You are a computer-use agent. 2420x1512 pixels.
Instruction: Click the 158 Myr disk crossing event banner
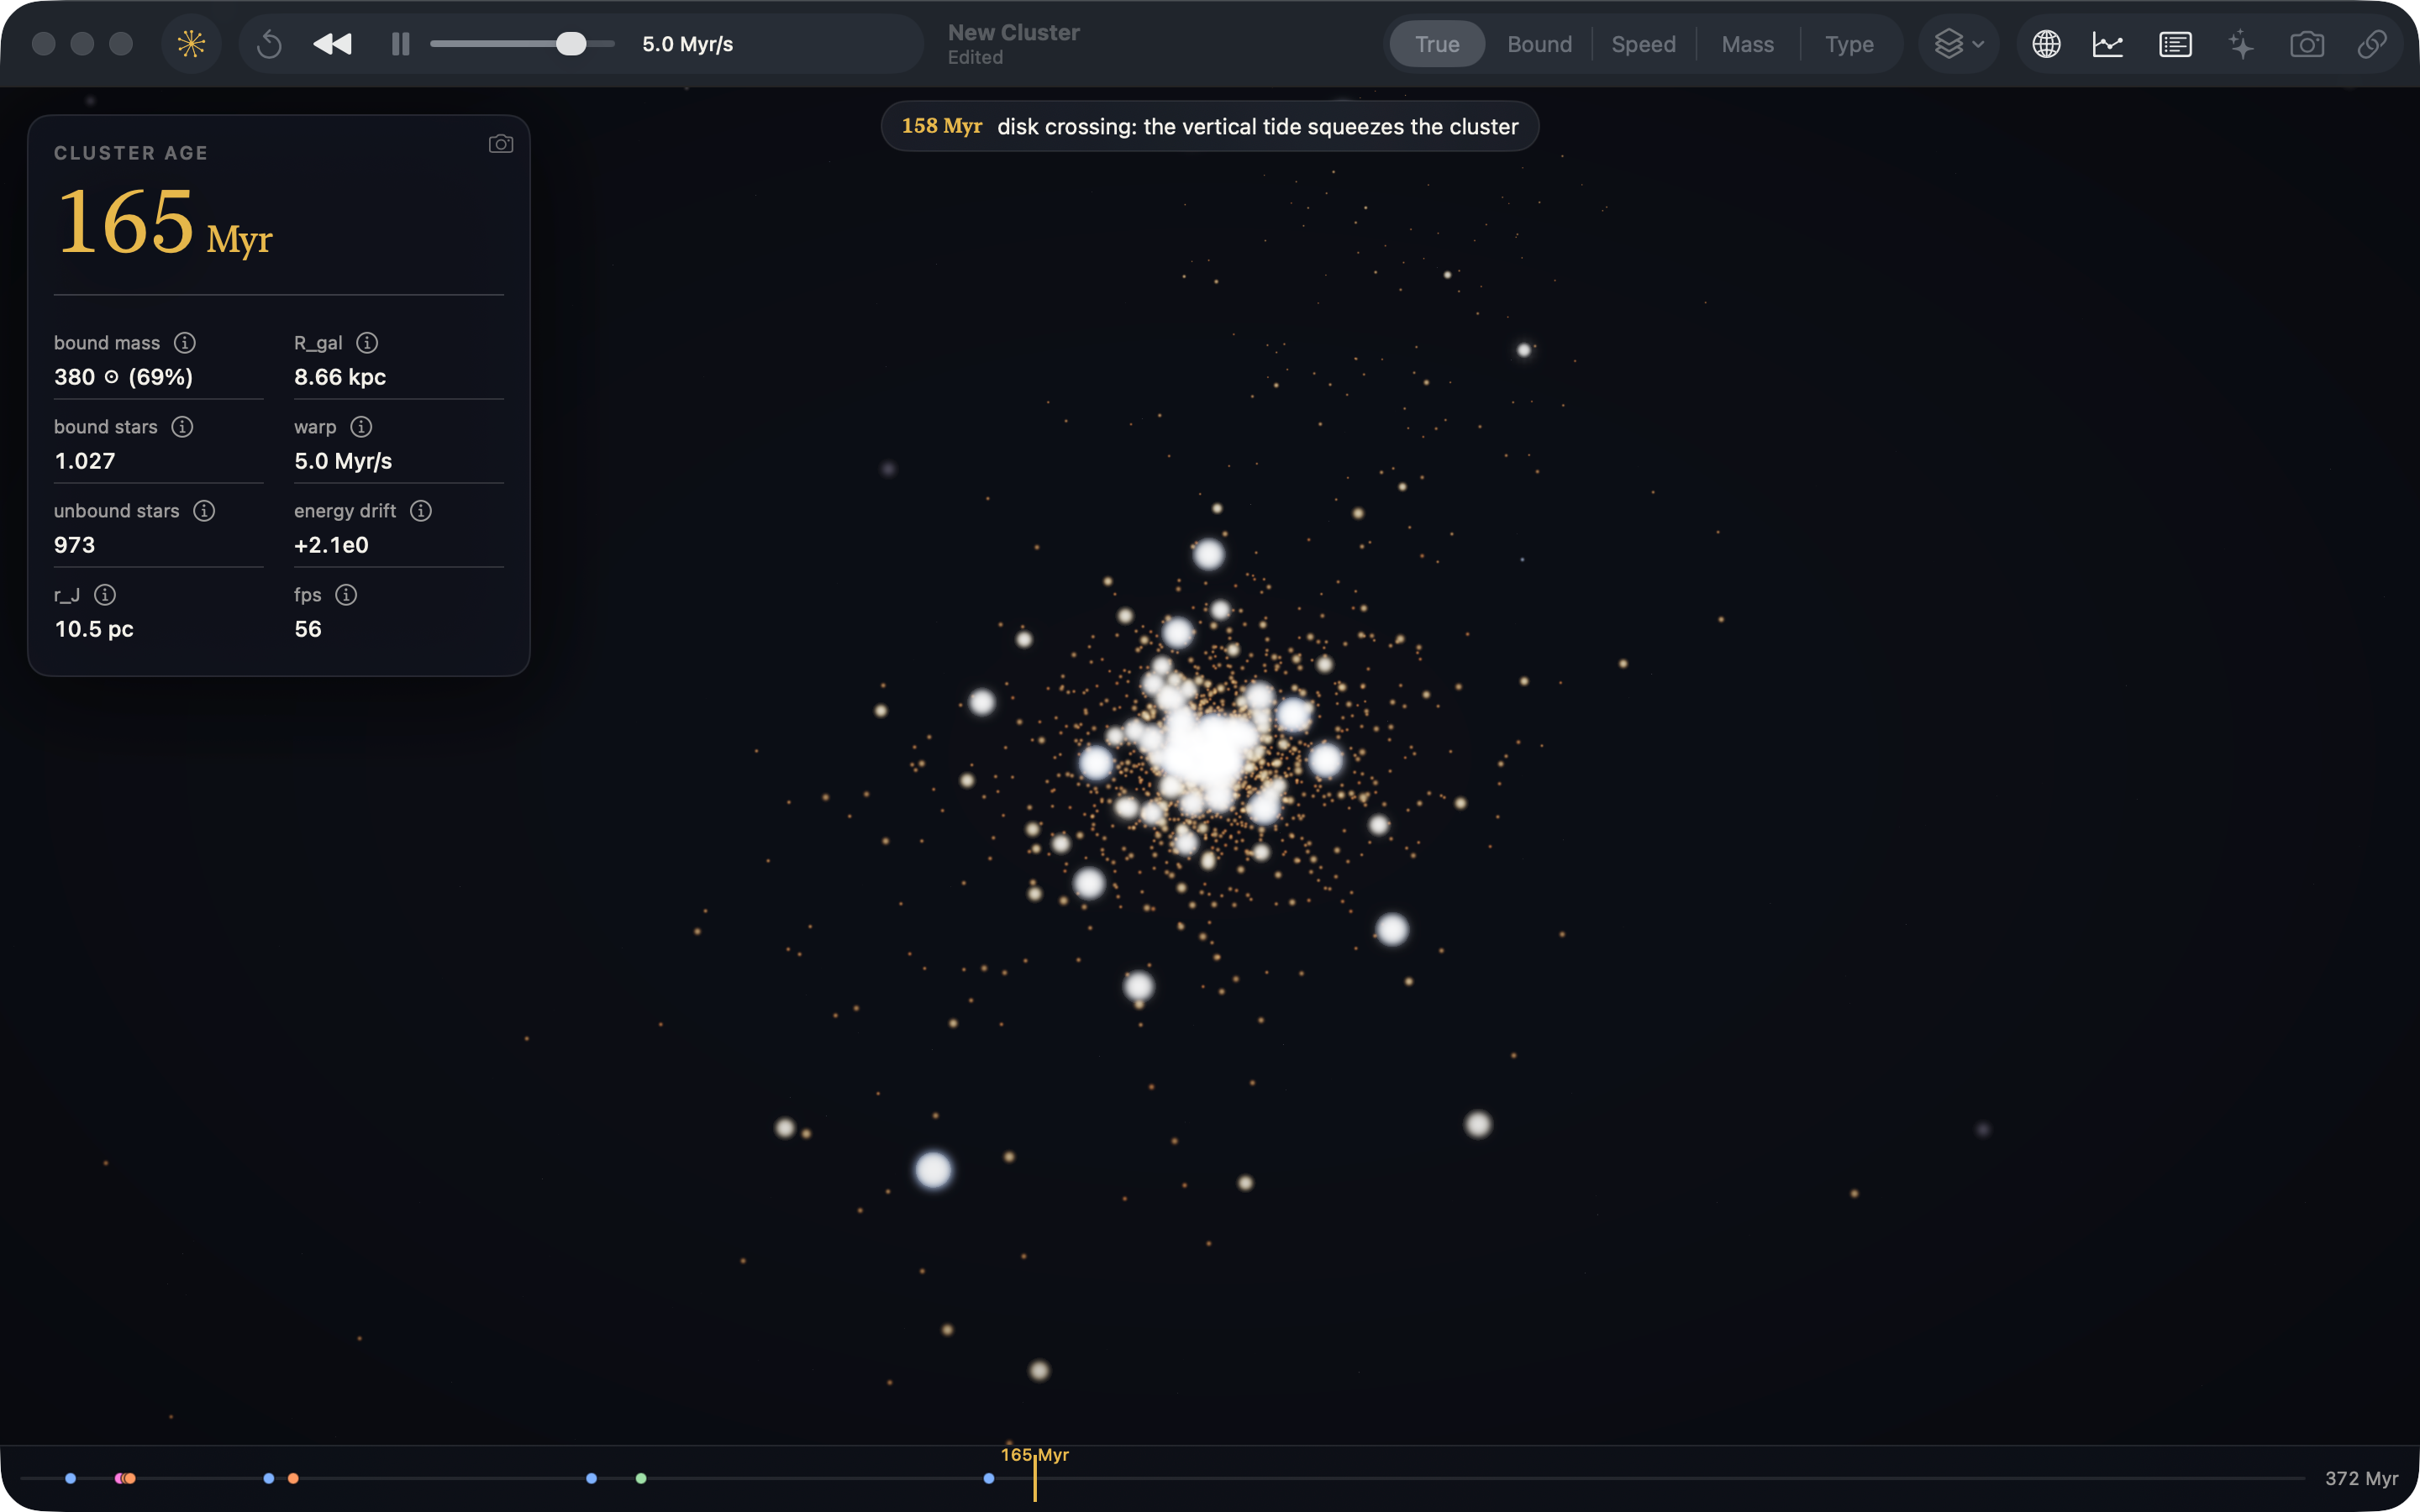point(1209,126)
